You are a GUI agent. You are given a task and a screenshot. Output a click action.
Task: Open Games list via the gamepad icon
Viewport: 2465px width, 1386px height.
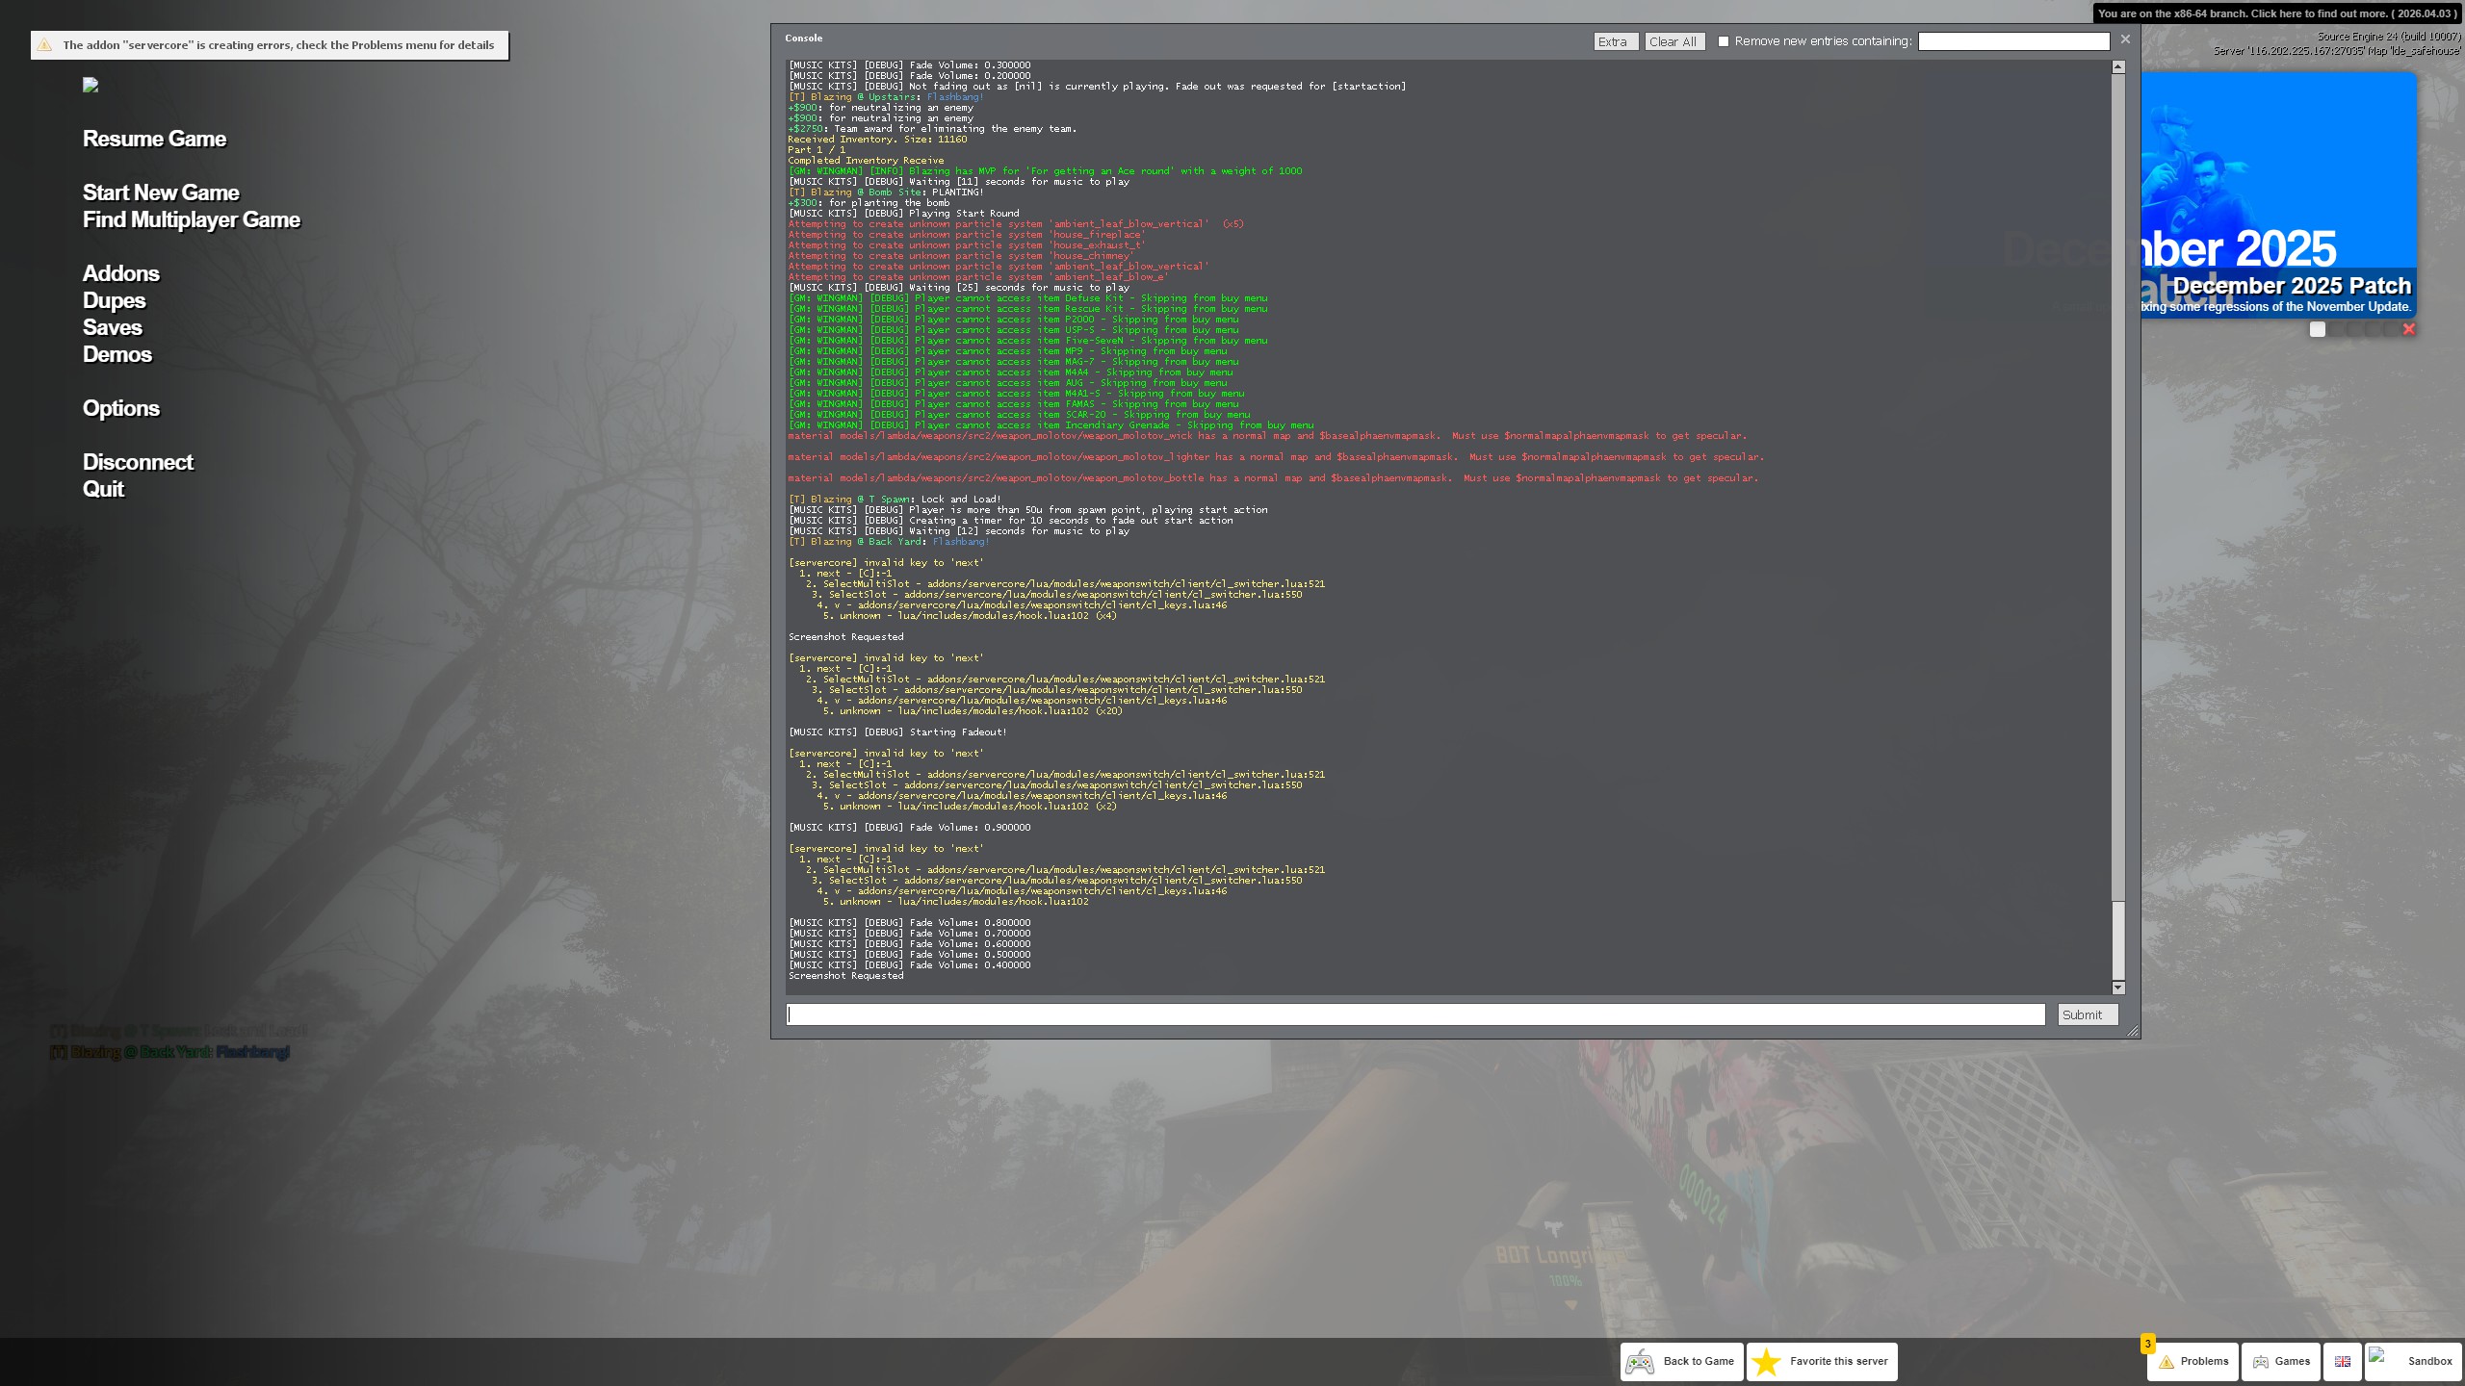[x=2261, y=1361]
